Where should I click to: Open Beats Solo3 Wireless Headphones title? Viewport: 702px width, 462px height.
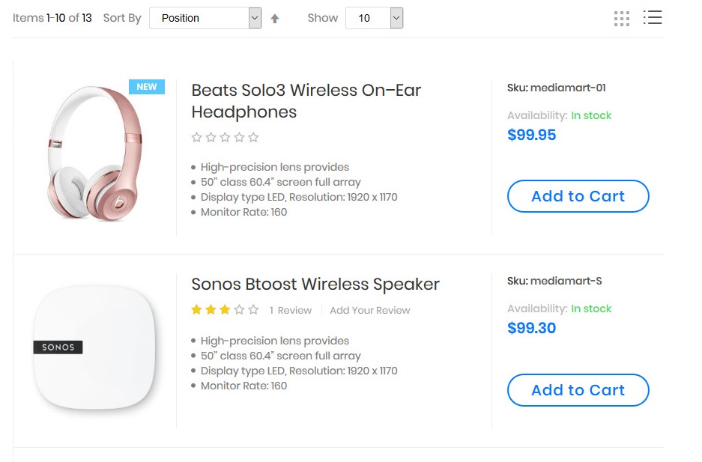(x=306, y=101)
